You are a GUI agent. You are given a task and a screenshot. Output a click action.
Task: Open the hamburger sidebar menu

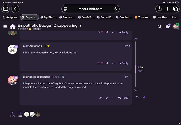pos(5,26)
